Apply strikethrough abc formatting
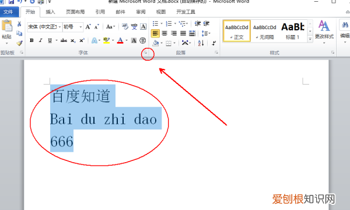This screenshot has height=210, width=350. (64, 40)
